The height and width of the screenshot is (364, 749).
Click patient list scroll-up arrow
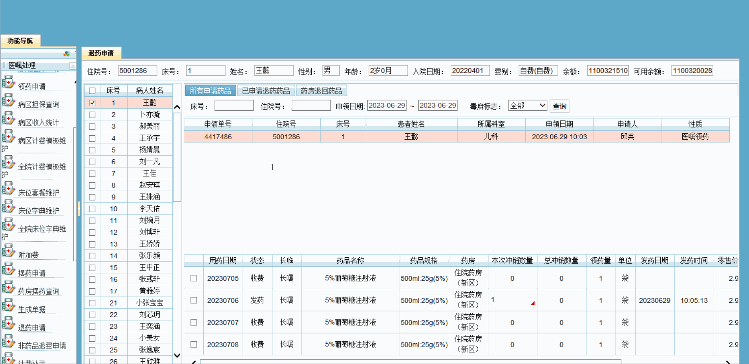177,107
